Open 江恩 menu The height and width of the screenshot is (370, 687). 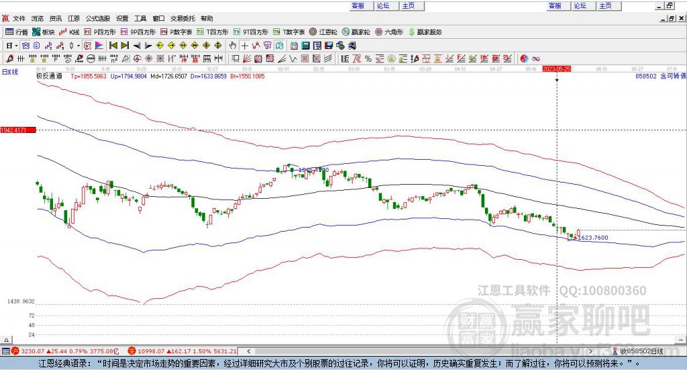point(74,18)
